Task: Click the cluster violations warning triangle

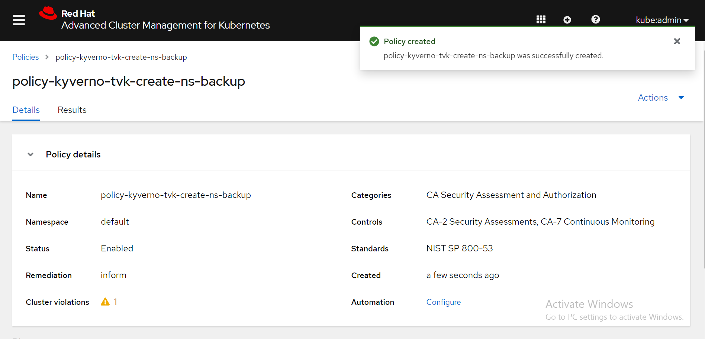Action: click(x=105, y=302)
